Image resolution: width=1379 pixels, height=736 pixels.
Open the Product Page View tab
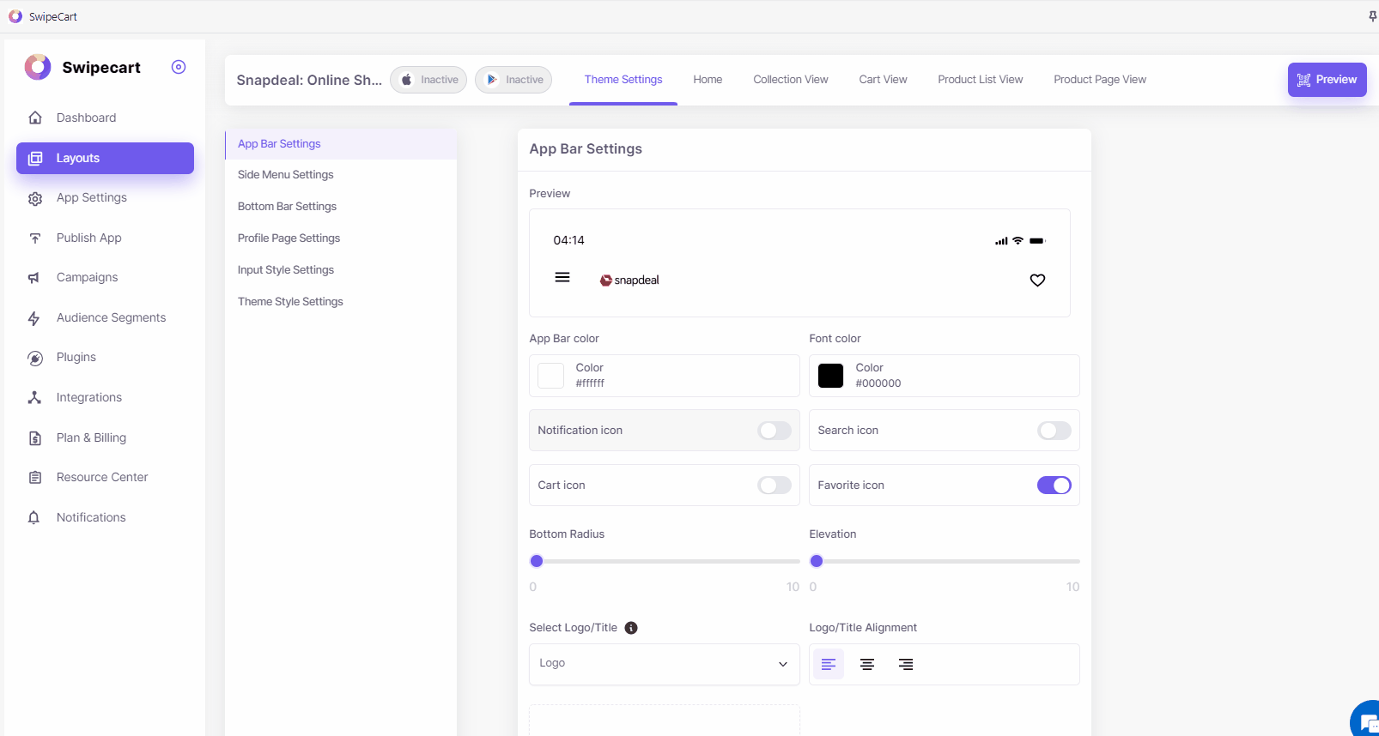[x=1099, y=80]
